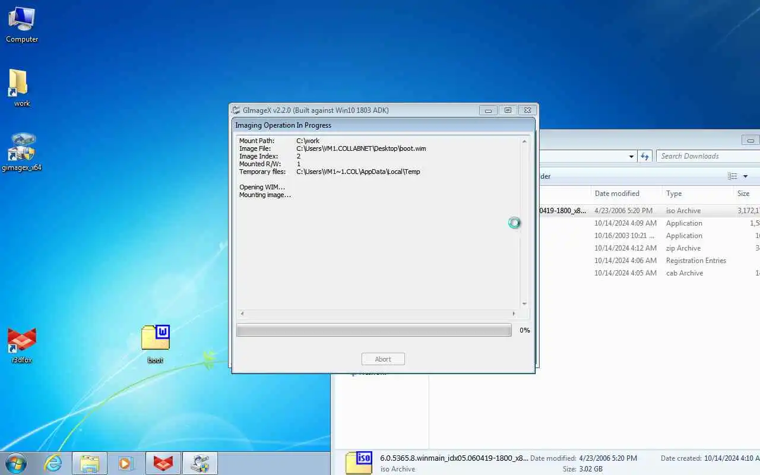Sort by Date modified column header
Image resolution: width=760 pixels, height=475 pixels.
click(x=617, y=194)
